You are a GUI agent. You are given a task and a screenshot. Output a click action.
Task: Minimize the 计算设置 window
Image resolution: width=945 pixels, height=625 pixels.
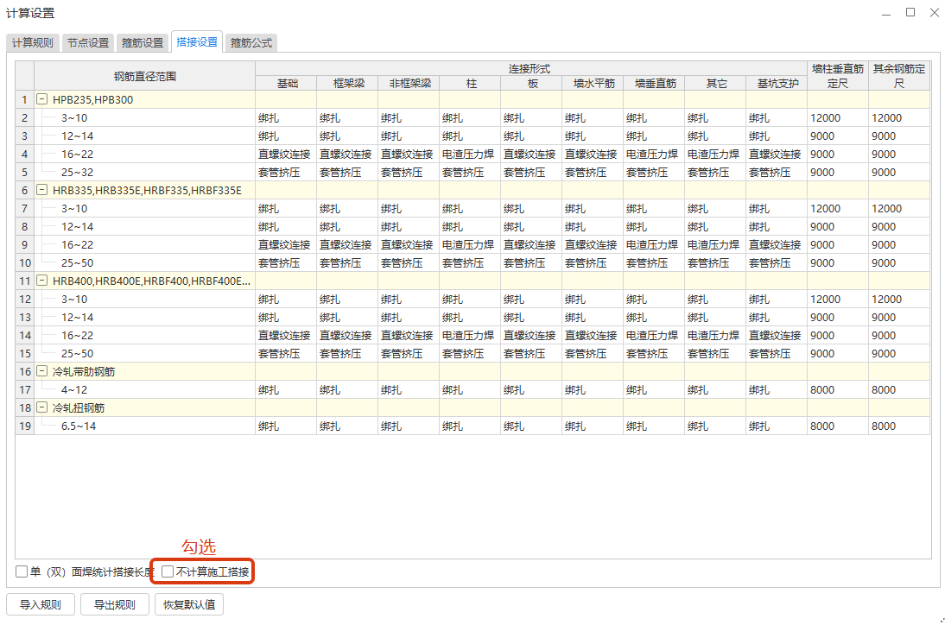click(887, 12)
